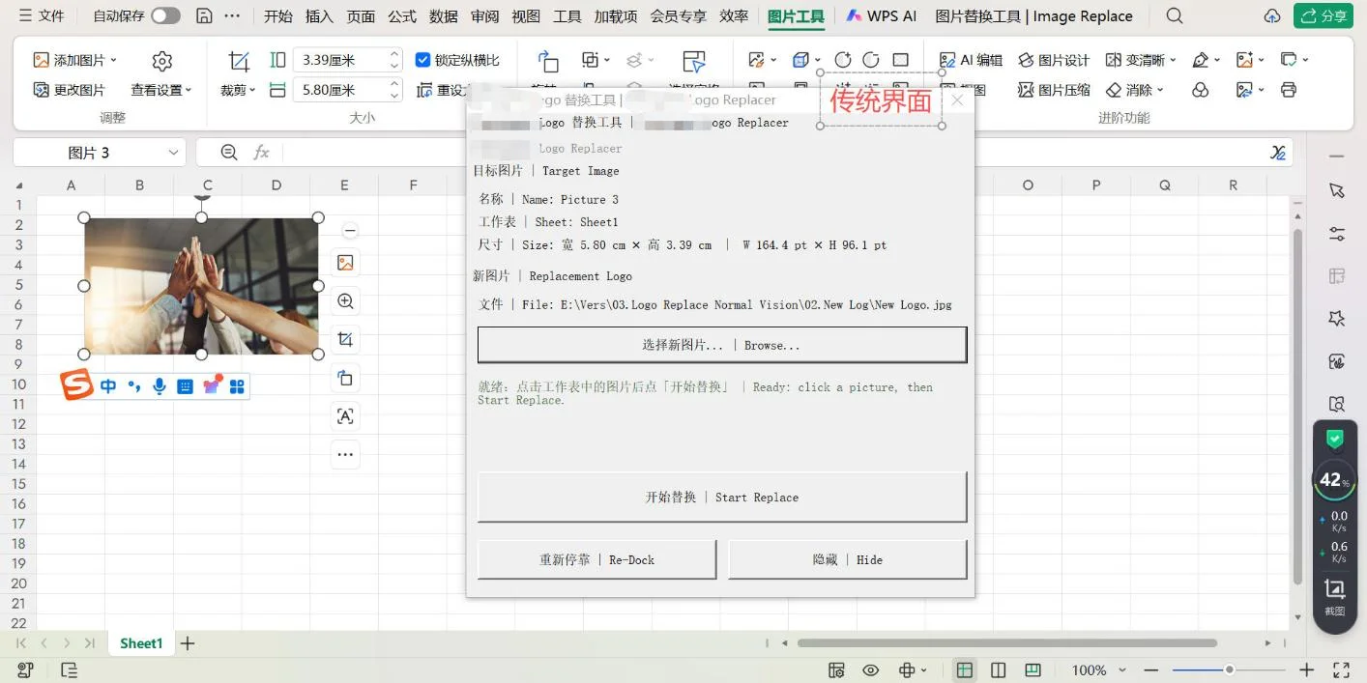
Task: Switch to normal view in status bar
Action: (x=964, y=669)
